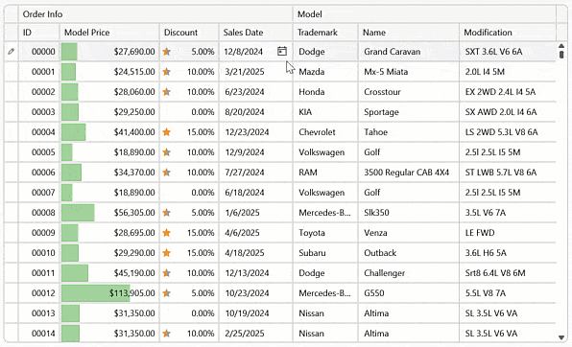Click the star icon next to 5.00% in row 00012

167,293
